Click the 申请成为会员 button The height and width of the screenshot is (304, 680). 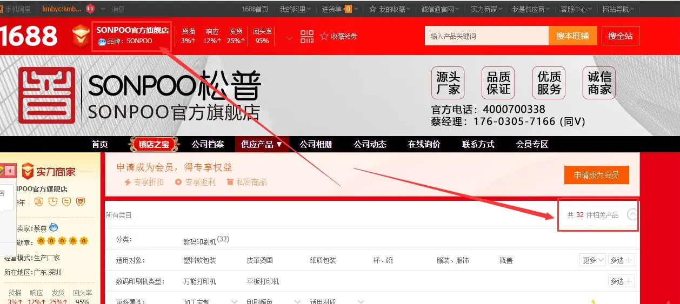click(596, 175)
